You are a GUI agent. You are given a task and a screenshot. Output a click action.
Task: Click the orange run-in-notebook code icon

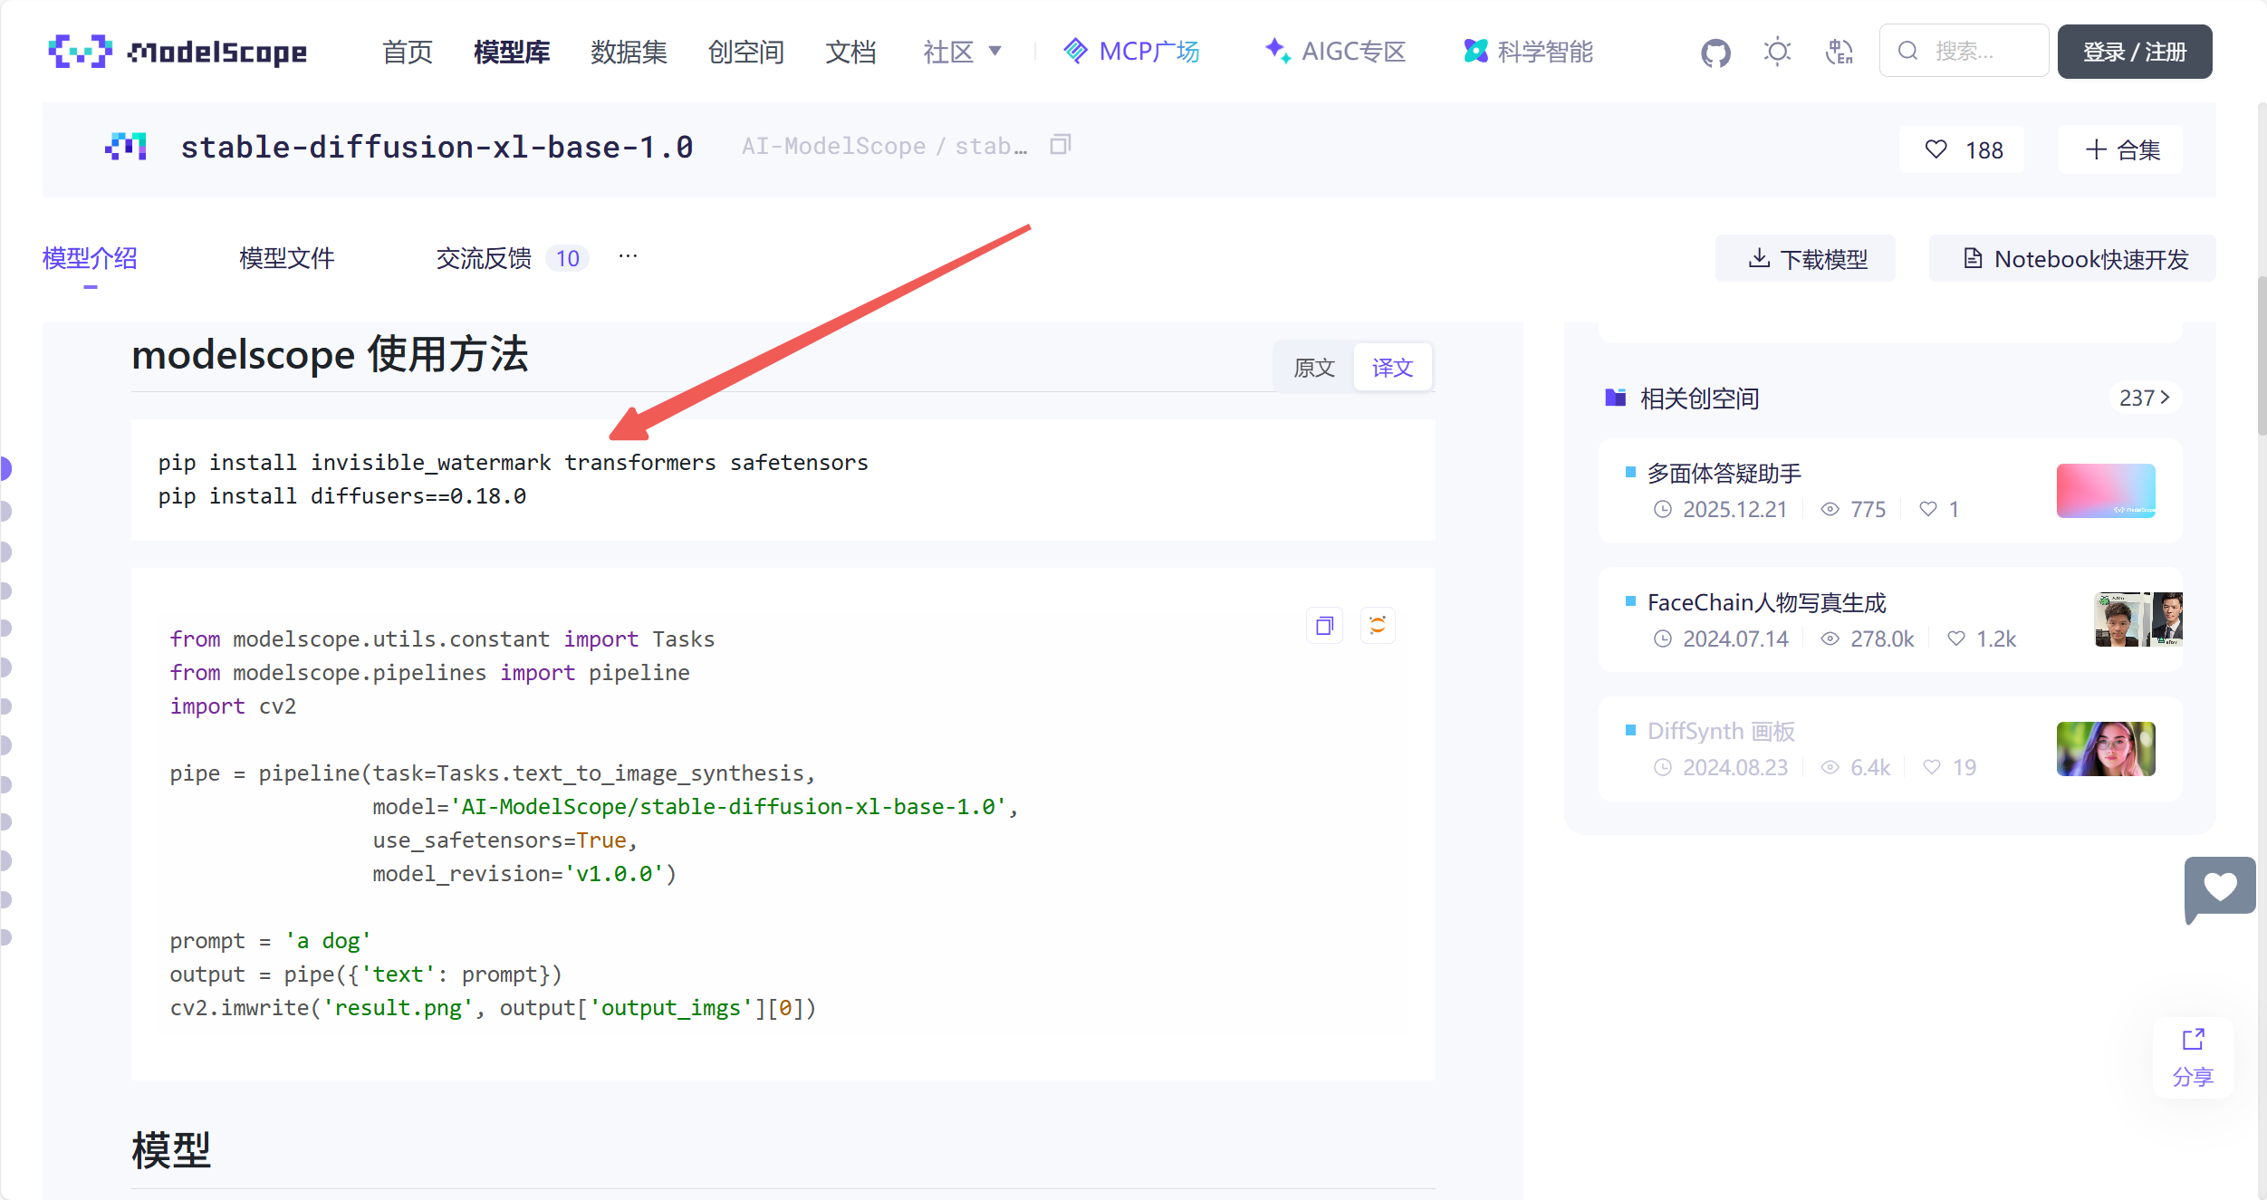1378,626
